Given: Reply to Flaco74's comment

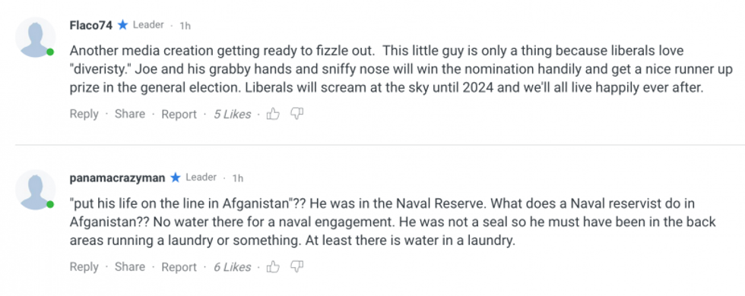Looking at the screenshot, I should point(84,114).
